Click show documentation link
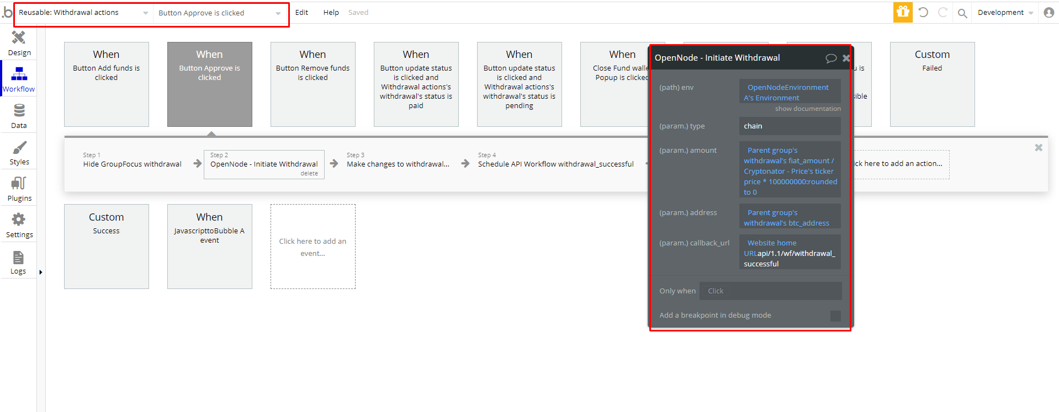This screenshot has width=1059, height=412. [x=808, y=109]
